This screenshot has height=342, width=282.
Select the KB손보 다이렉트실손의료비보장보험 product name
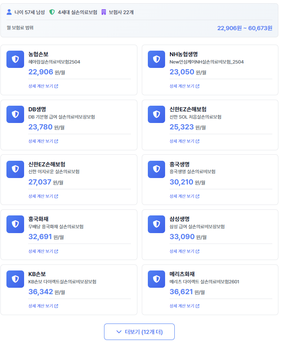pyautogui.click(x=62, y=282)
